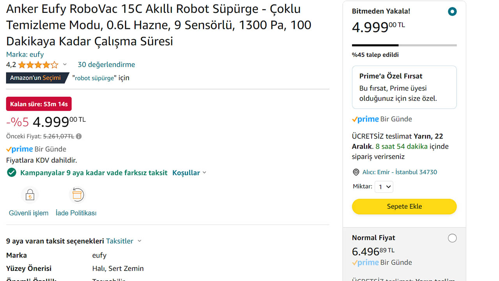Open the Miktar quantity dropdown
Viewport: 499px width, 281px height.
coord(384,187)
